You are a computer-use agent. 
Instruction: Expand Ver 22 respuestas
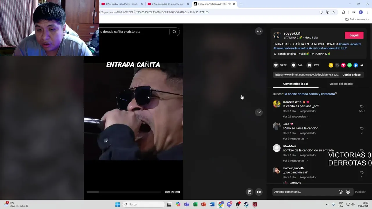[296, 117]
